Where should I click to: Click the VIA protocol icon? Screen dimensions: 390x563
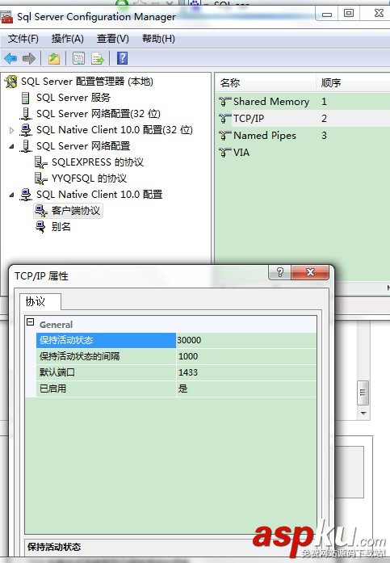point(224,153)
